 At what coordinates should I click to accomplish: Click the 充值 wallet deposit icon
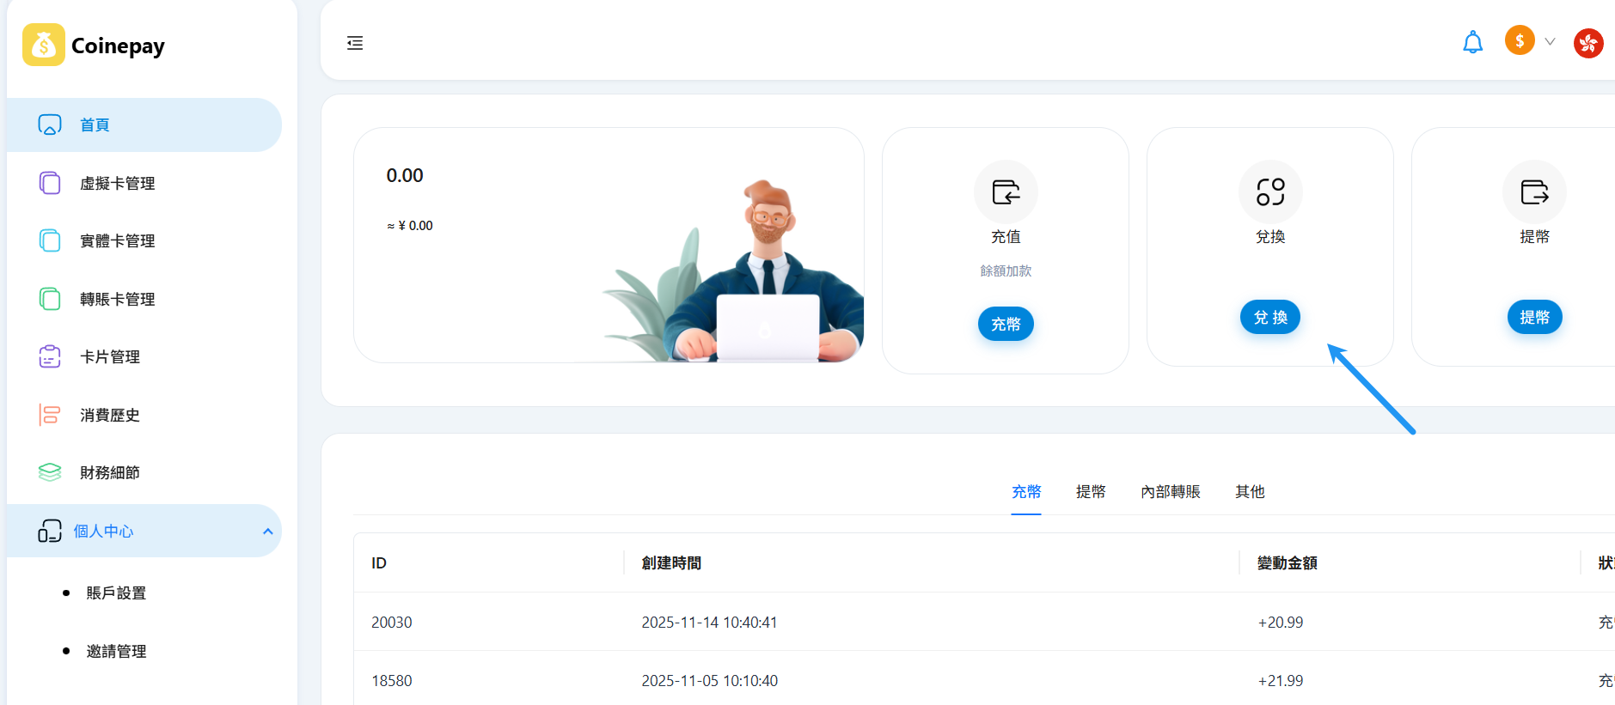(x=1006, y=191)
